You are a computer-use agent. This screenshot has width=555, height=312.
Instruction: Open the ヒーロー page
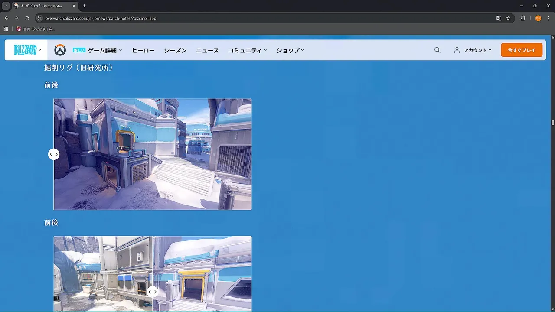[x=143, y=50]
